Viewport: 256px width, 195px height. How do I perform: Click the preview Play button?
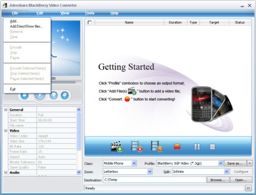[x=40, y=96]
